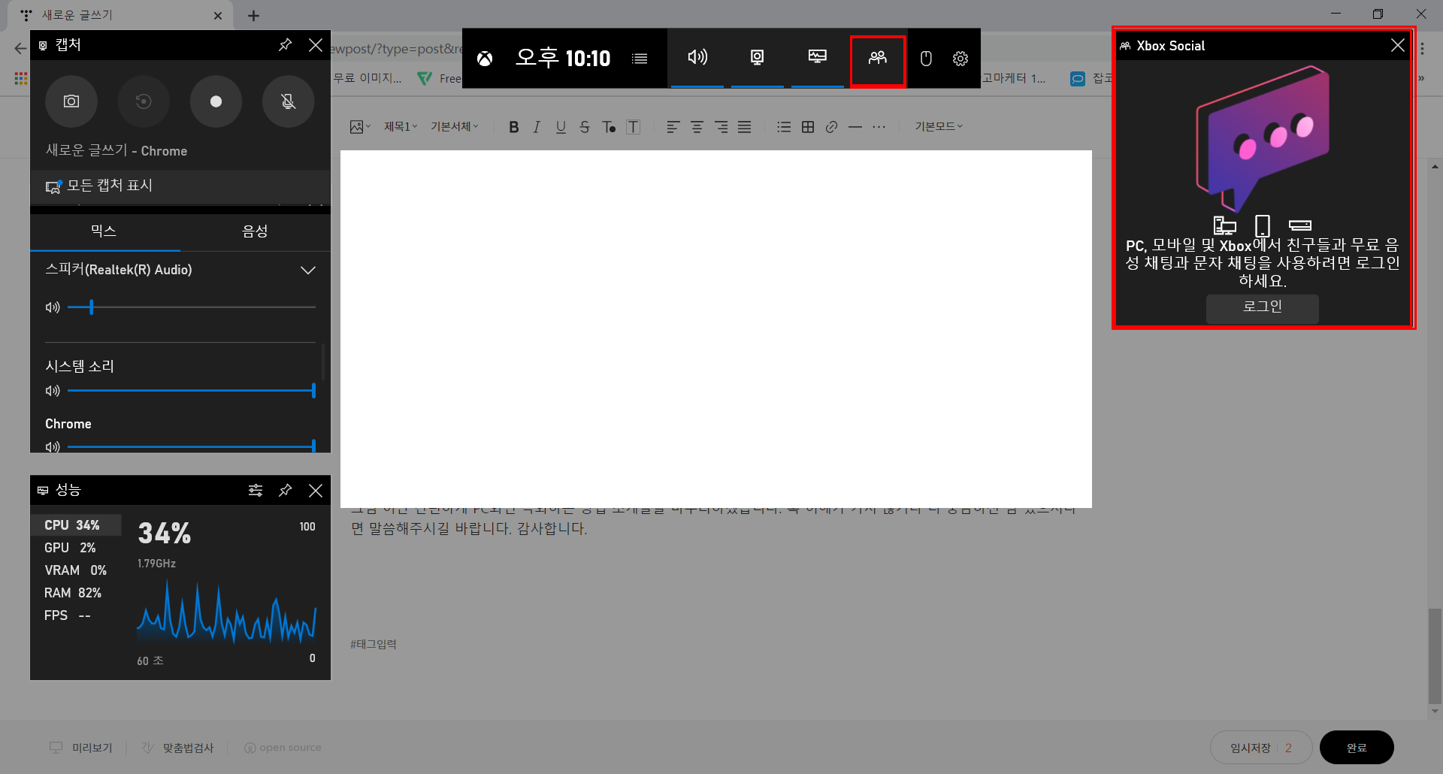Image resolution: width=1443 pixels, height=774 pixels.
Task: Align text right
Action: pyautogui.click(x=721, y=127)
